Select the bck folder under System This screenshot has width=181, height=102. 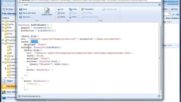click(10, 46)
